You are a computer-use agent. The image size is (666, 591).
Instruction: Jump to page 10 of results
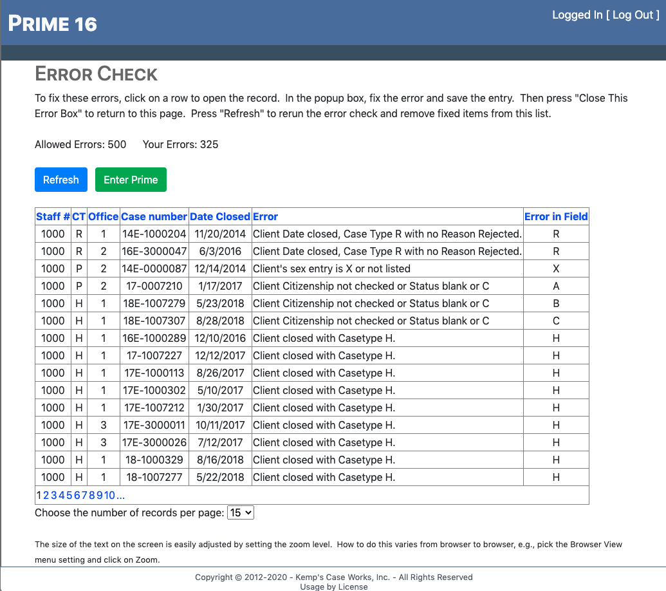pos(109,495)
